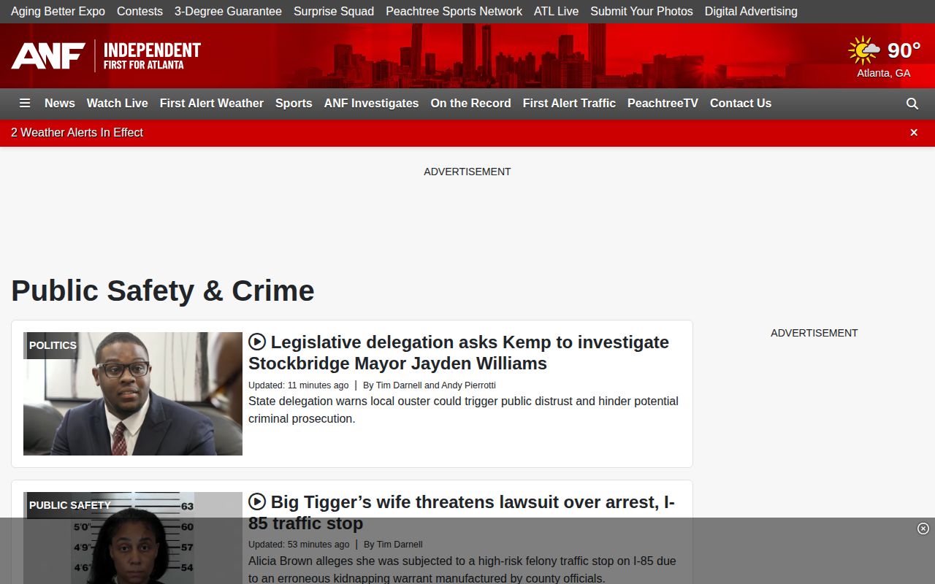Go to Sports section
The width and height of the screenshot is (935, 584).
tap(294, 104)
